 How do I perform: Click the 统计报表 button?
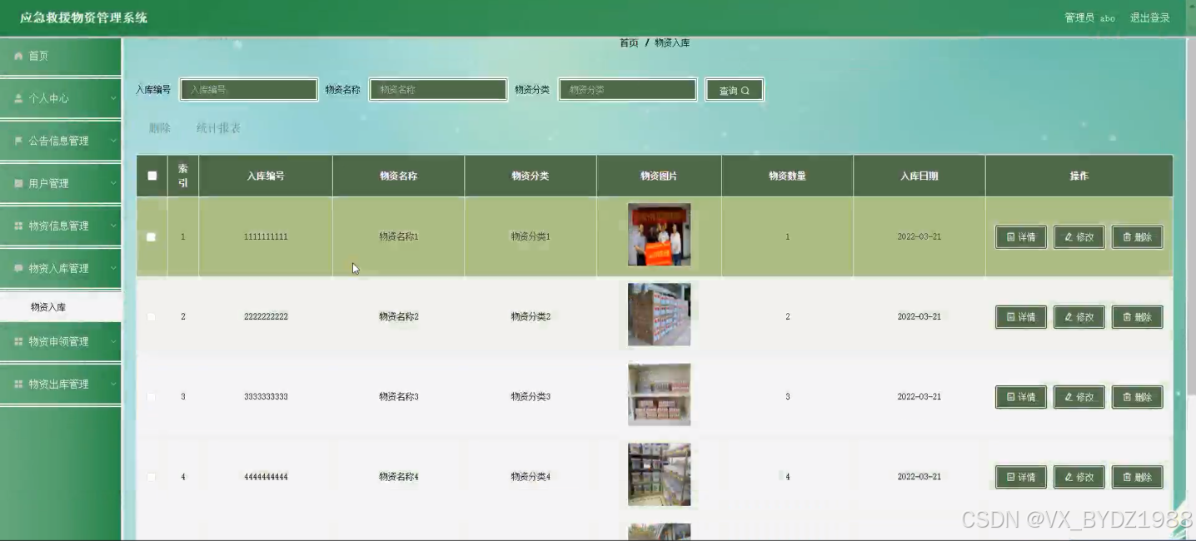(x=219, y=128)
